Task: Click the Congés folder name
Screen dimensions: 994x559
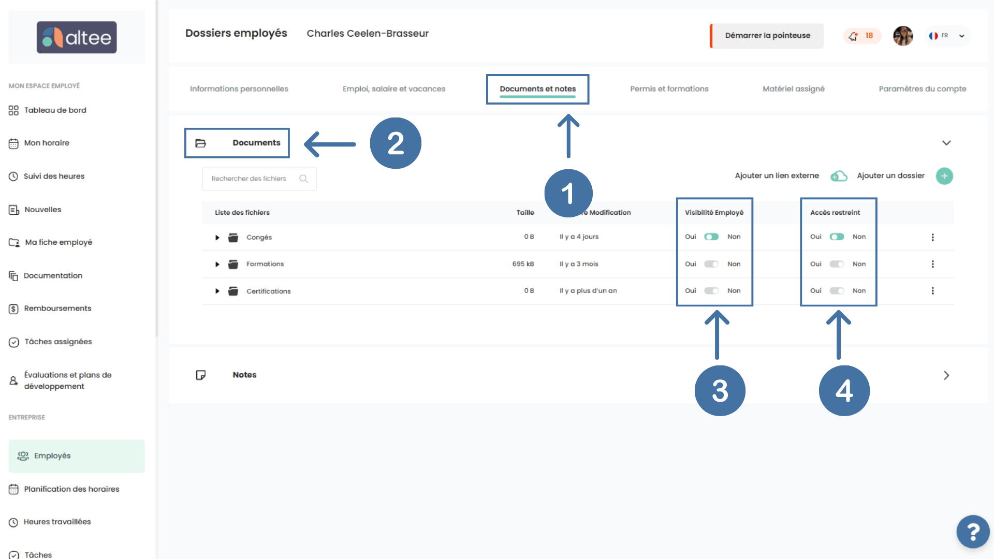Action: tap(259, 238)
